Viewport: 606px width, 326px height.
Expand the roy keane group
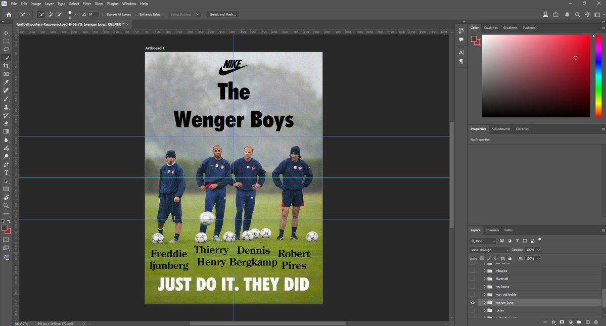click(484, 287)
